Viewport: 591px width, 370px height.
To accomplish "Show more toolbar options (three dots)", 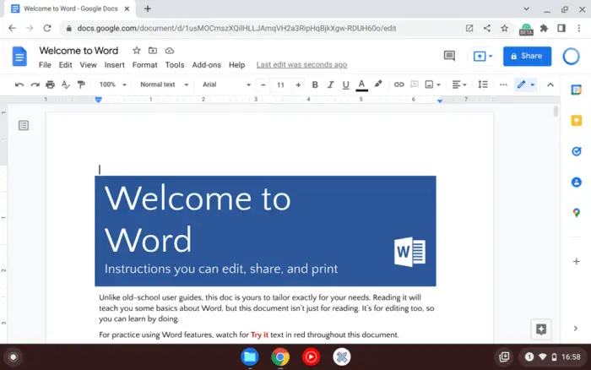I will pyautogui.click(x=503, y=84).
